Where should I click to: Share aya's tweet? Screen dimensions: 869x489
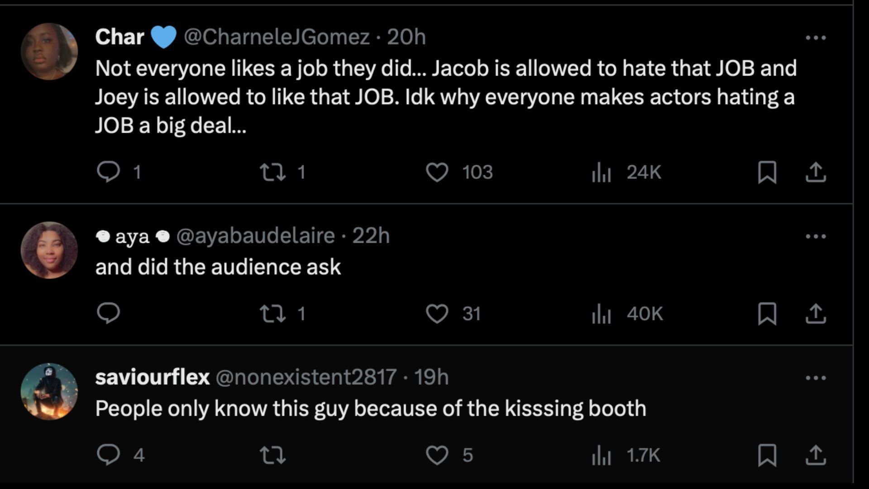pyautogui.click(x=816, y=313)
